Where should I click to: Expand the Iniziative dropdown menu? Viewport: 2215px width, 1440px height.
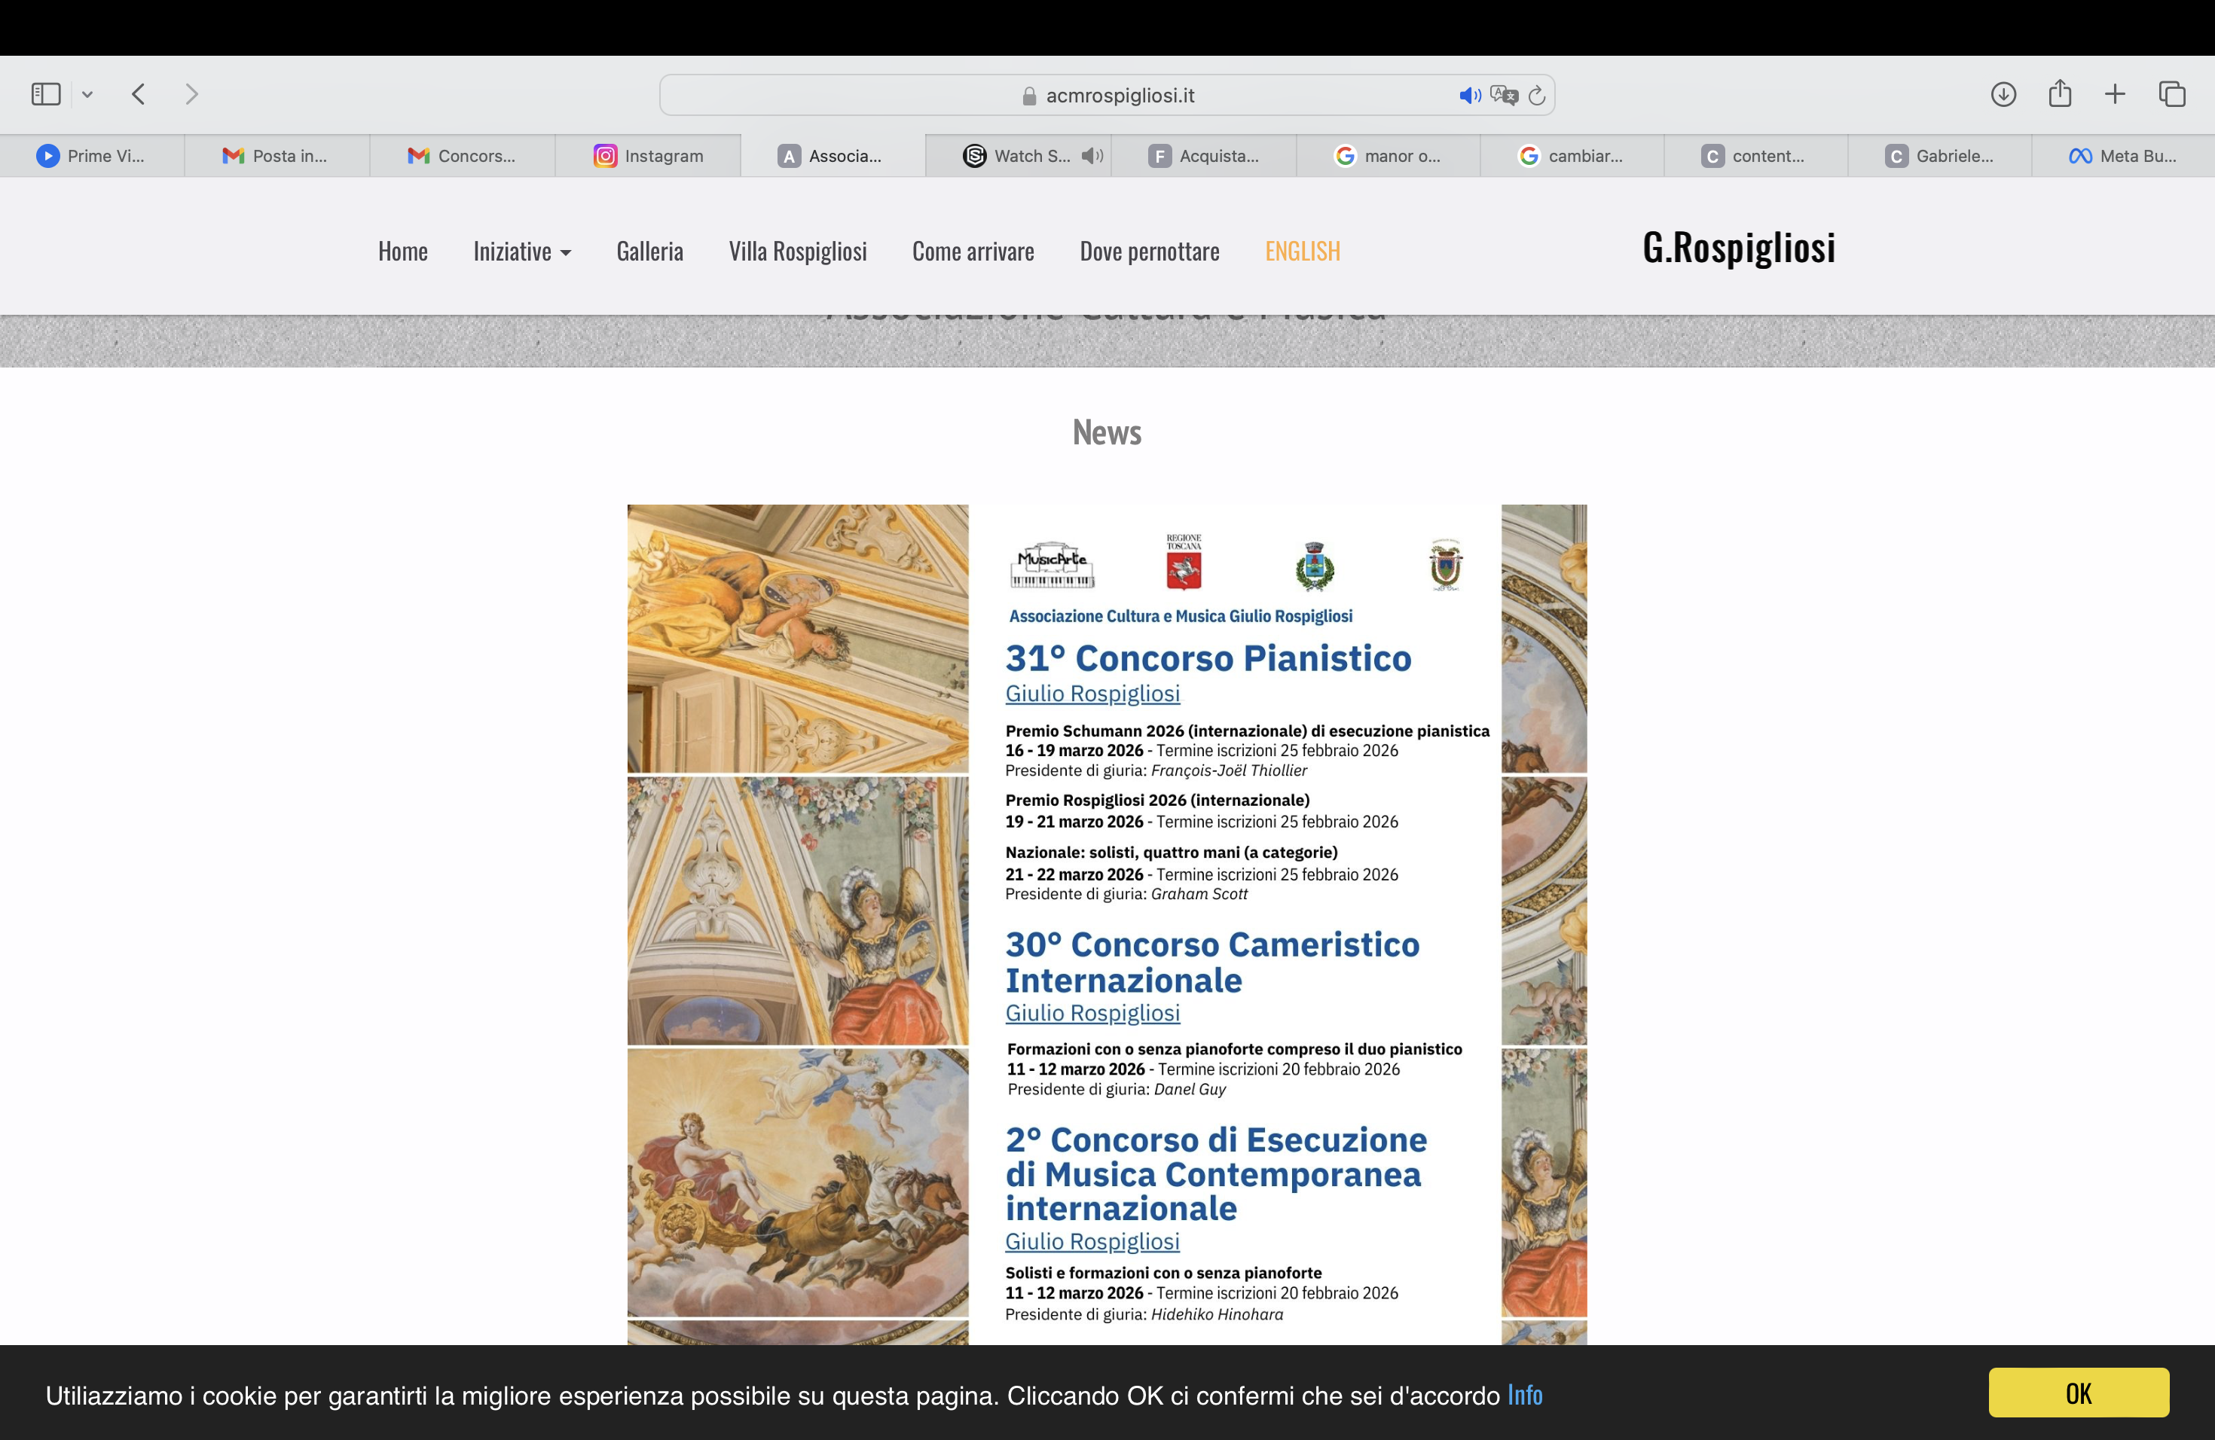pyautogui.click(x=521, y=251)
